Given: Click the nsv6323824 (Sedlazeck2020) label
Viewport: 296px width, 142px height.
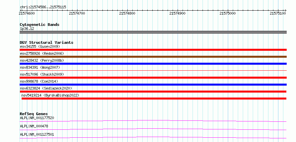Looking at the screenshot, I should click(x=46, y=88).
